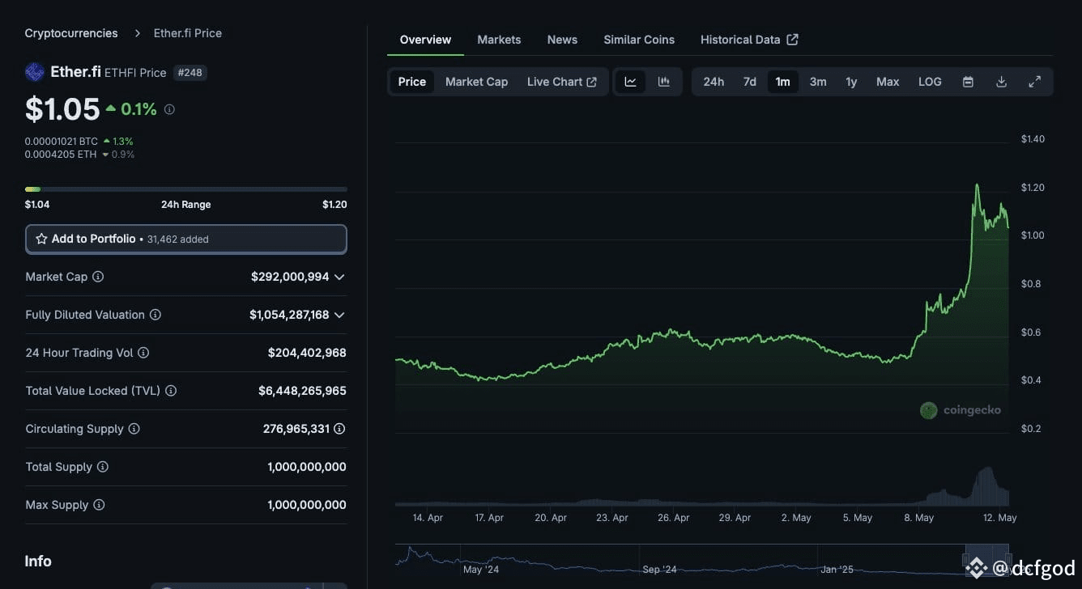1082x589 pixels.
Task: Open the News tab
Action: 562,40
